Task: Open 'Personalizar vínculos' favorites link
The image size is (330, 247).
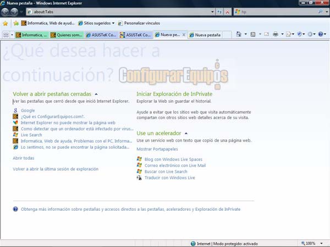Action: click(139, 23)
